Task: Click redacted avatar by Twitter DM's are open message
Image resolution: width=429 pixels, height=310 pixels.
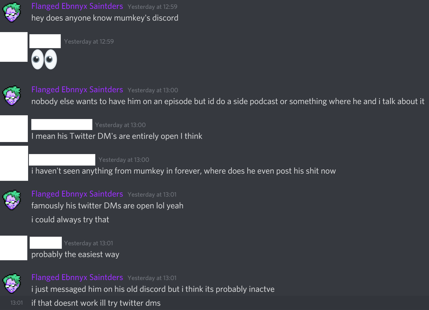Action: pyautogui.click(x=14, y=129)
